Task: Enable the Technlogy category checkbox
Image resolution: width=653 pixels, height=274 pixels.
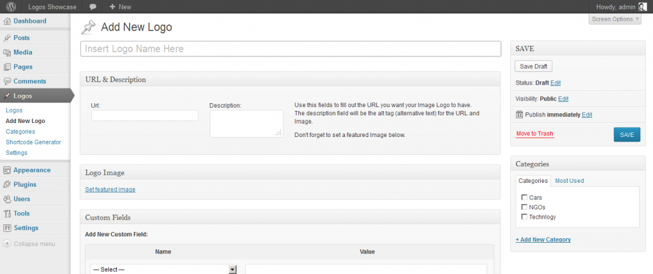Action: click(524, 217)
